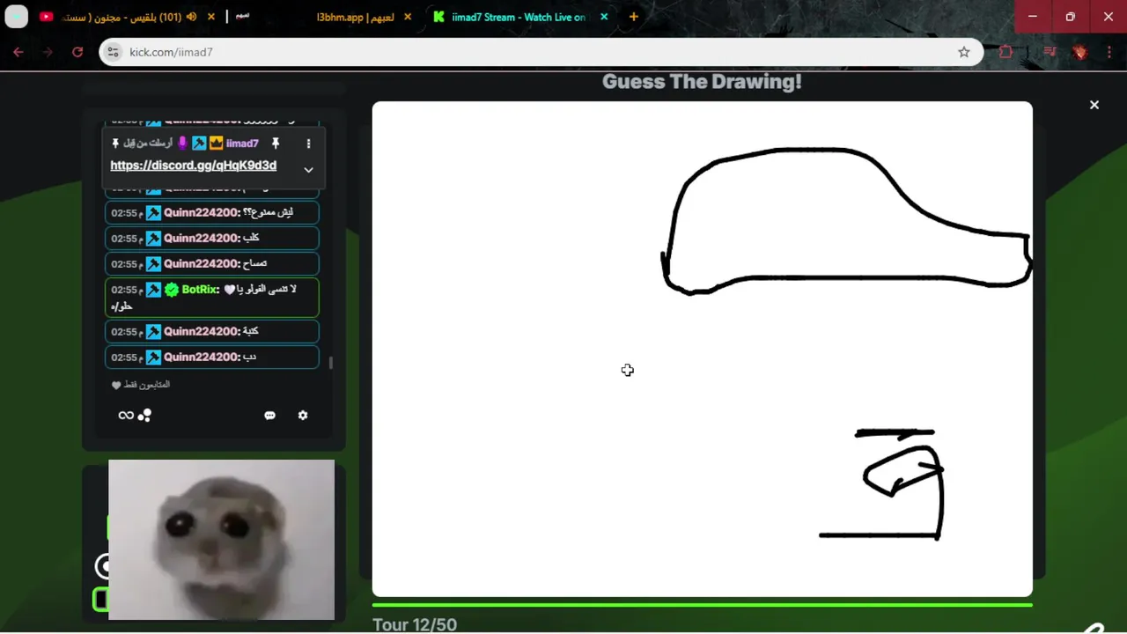Open the tab search dropdown button
The height and width of the screenshot is (634, 1127).
point(17,17)
